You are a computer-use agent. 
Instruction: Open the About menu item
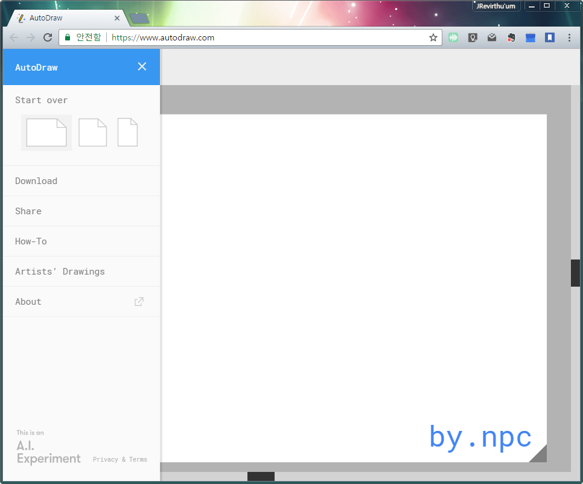[x=81, y=302]
